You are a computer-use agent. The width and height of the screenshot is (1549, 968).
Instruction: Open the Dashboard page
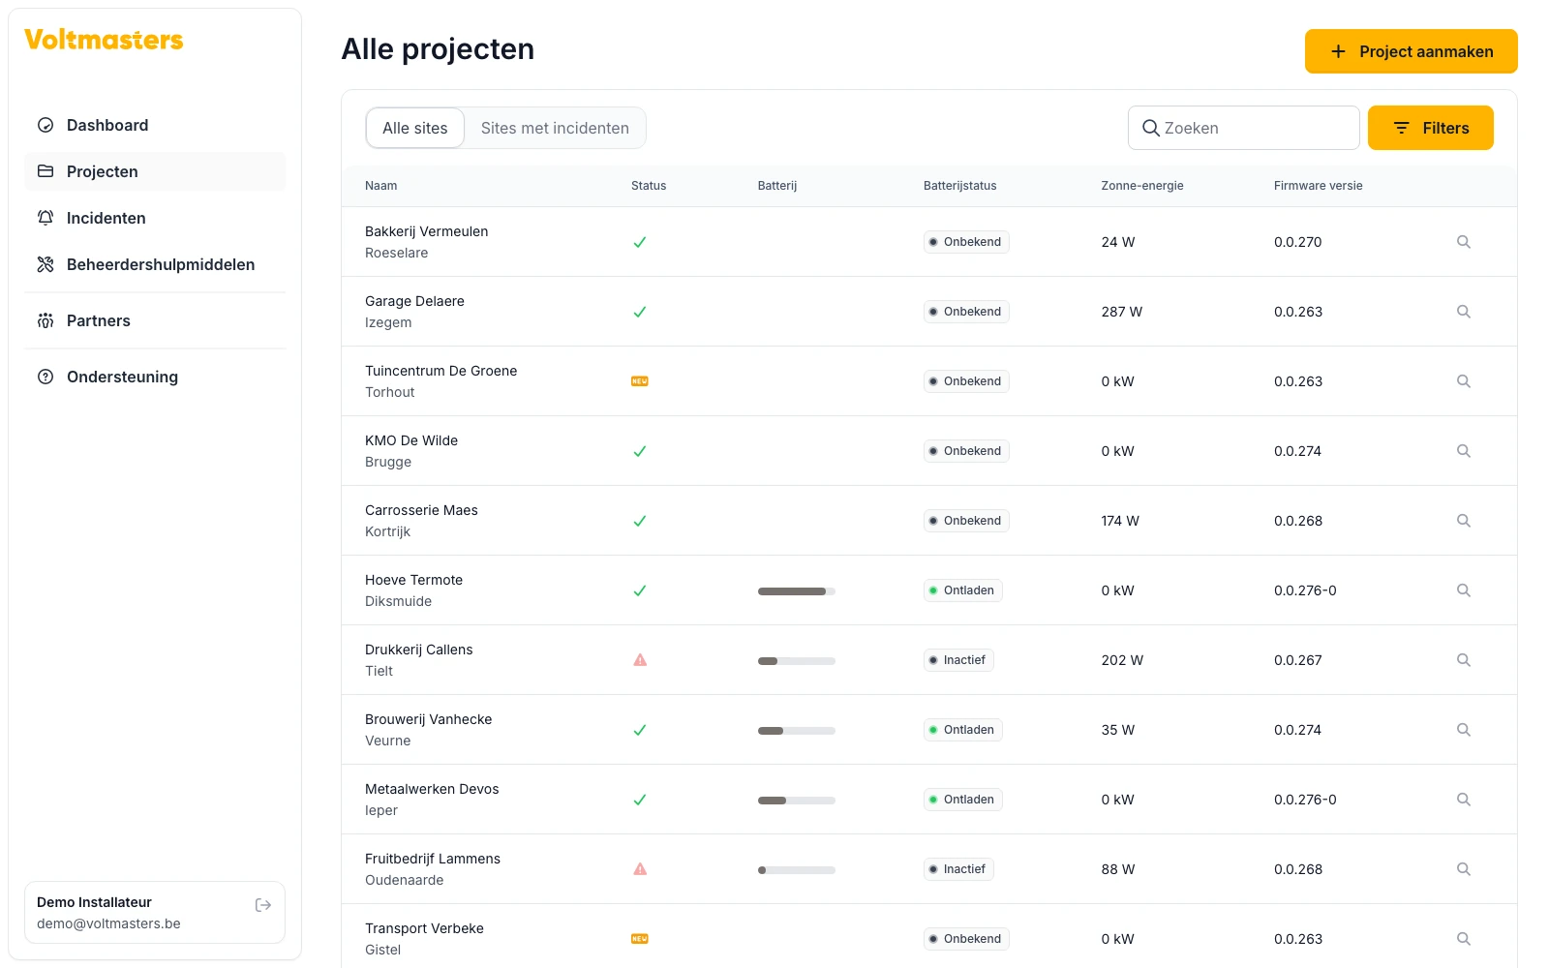[155, 125]
